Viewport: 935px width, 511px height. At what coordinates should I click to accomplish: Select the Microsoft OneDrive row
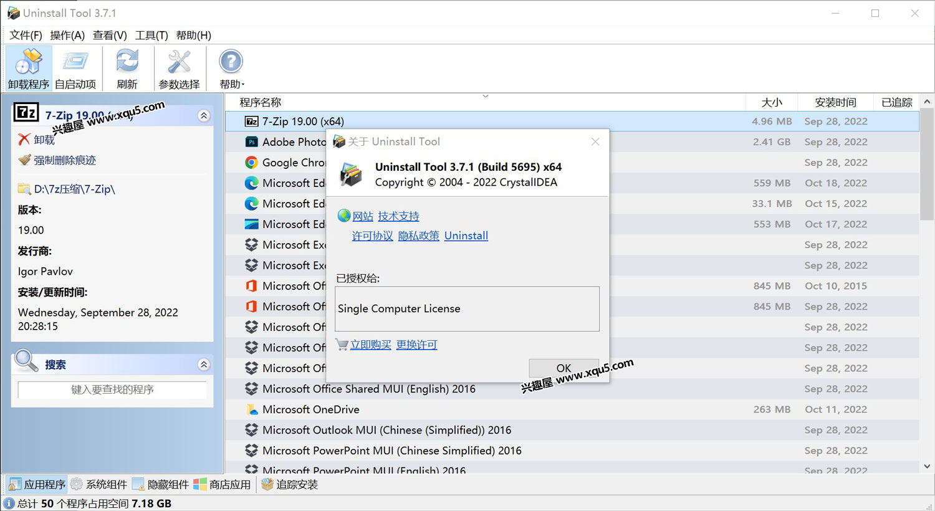click(572, 409)
